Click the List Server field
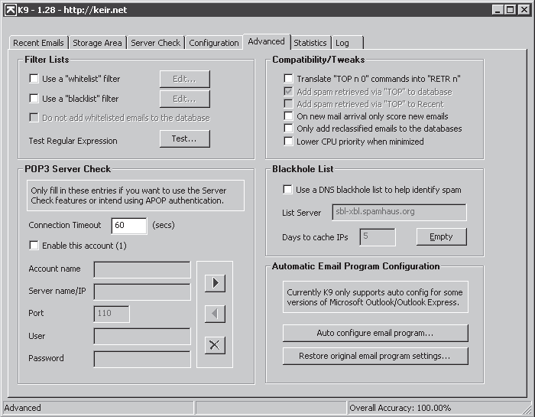This screenshot has height=417, width=535. tap(399, 213)
